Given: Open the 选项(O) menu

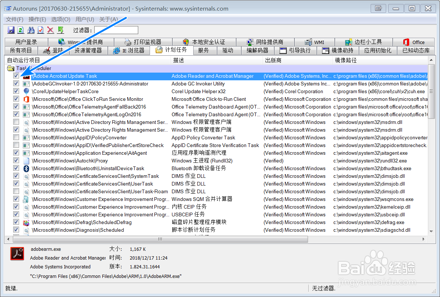Looking at the screenshot, I should click(x=60, y=19).
